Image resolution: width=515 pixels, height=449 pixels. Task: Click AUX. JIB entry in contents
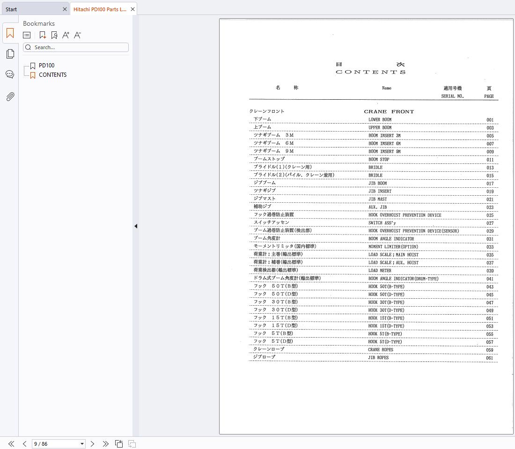pos(377,207)
